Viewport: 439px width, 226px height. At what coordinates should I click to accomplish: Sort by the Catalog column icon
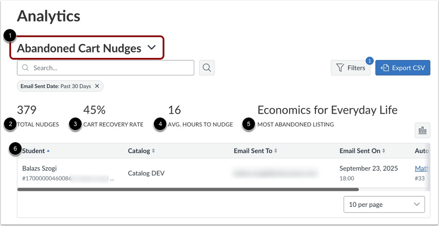pyautogui.click(x=153, y=151)
